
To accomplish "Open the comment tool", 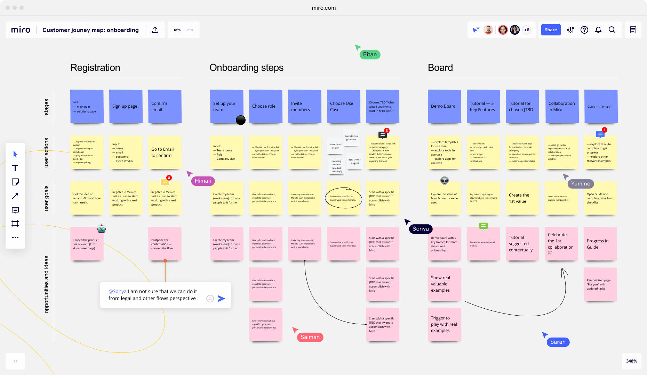I will tap(15, 210).
